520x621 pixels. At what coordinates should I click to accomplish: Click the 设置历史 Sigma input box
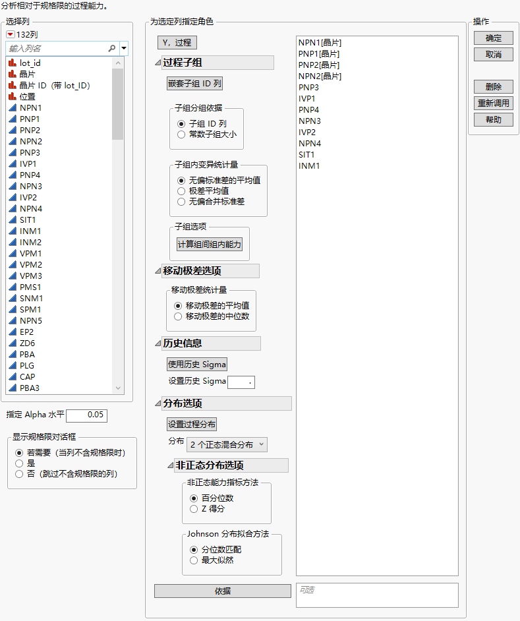tap(241, 382)
